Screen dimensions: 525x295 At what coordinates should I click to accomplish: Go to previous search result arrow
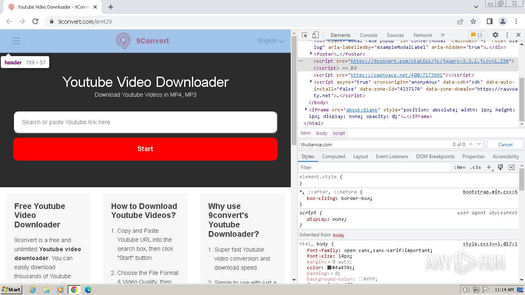tap(471, 144)
